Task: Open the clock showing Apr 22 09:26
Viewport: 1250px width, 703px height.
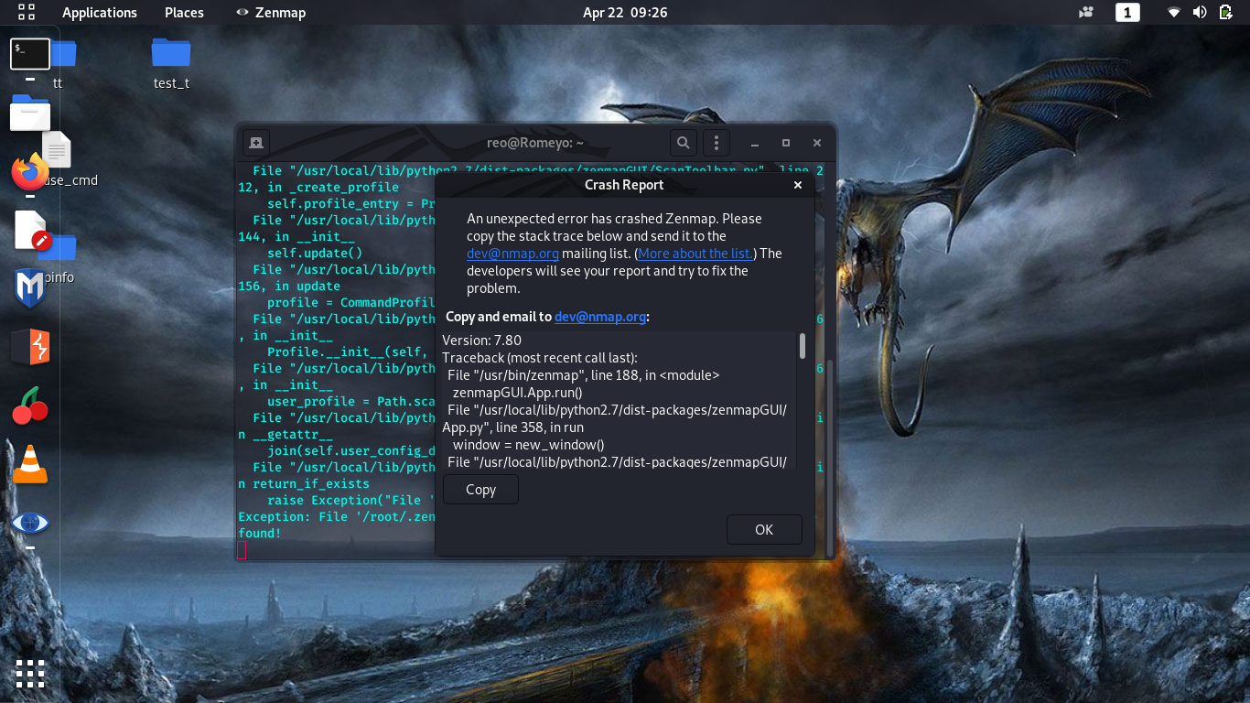Action: 625,12
